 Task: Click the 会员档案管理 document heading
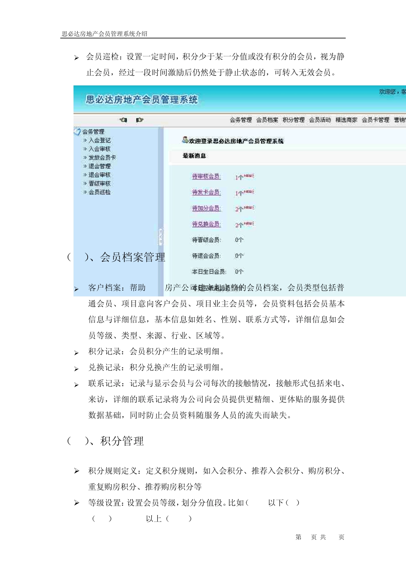point(132,257)
